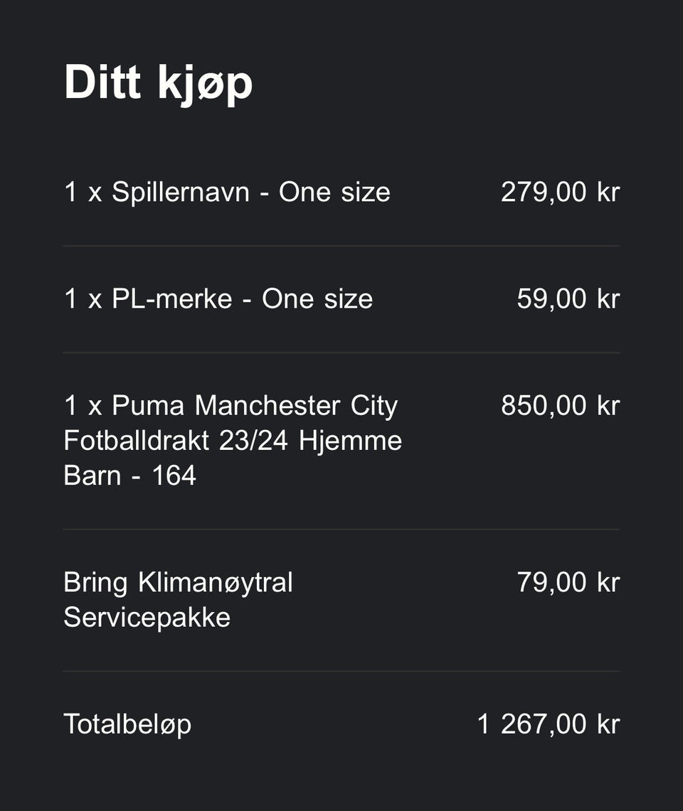Click the "Ditt kjøp" heading

click(x=158, y=83)
